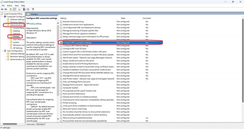The width and height of the screenshot is (244, 129).
Task: Collapse the User Configuration tree node
Action: point(2,51)
